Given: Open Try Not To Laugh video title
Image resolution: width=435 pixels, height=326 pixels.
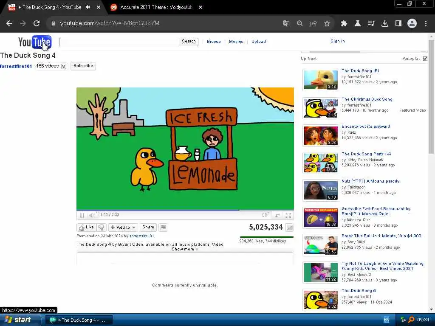Looking at the screenshot, I should (x=383, y=266).
